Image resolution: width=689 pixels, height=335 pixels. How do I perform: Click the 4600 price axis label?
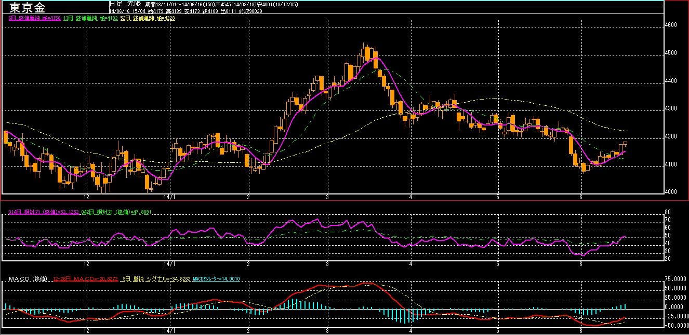[x=672, y=25]
